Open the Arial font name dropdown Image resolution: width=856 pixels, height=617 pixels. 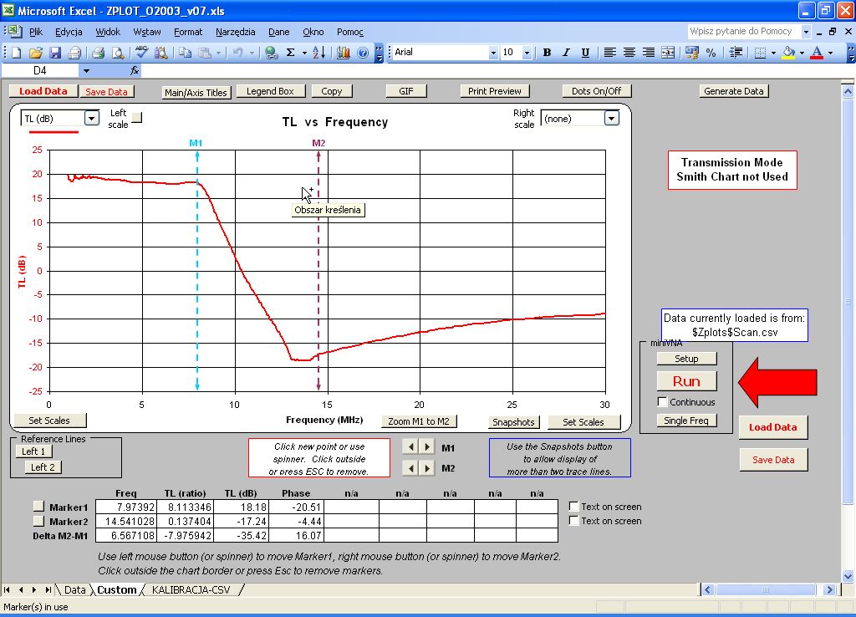click(x=492, y=53)
